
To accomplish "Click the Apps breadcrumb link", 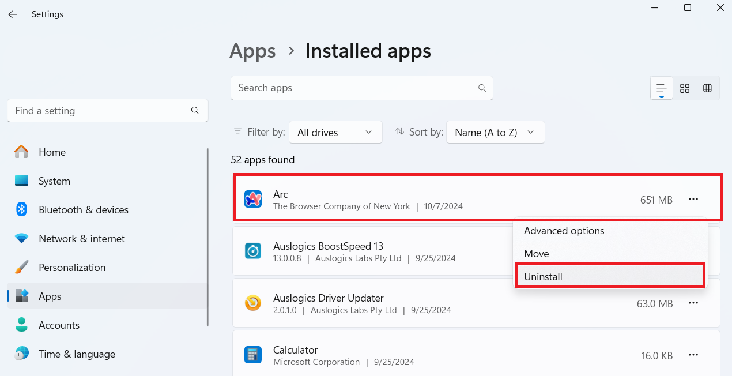I will (252, 51).
